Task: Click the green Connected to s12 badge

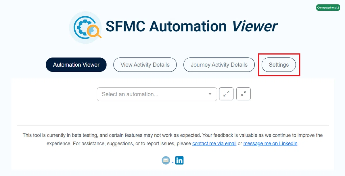Action: (328, 7)
